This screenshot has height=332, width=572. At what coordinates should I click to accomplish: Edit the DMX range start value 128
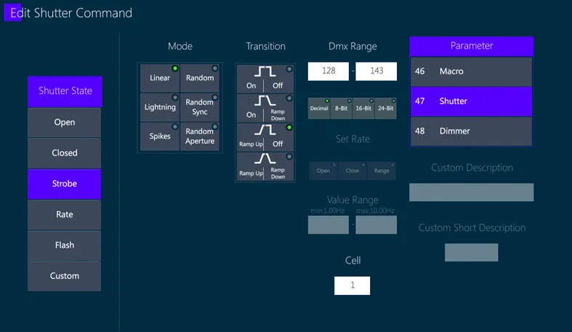(x=329, y=71)
